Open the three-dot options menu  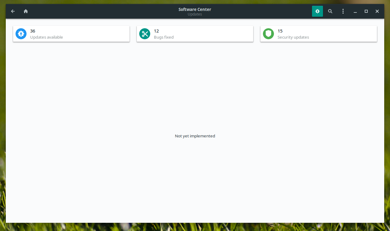point(343,11)
